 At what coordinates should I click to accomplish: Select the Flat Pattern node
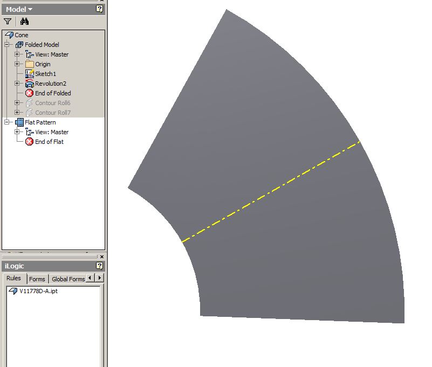(36, 122)
